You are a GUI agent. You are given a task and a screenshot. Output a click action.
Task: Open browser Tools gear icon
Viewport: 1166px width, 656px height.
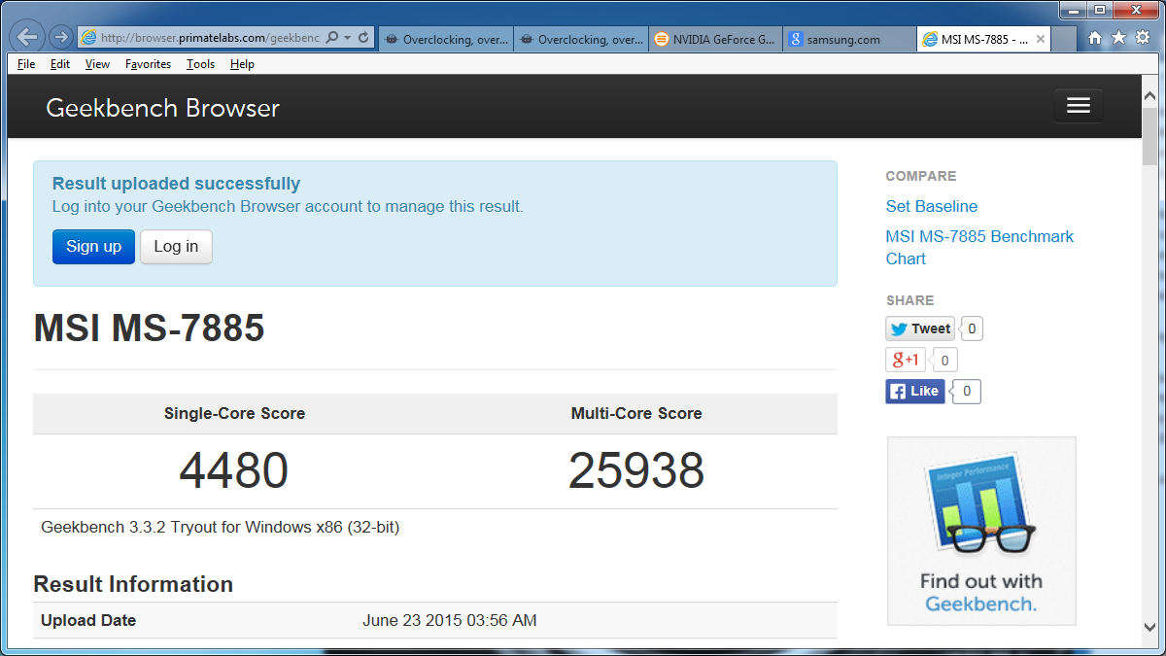(x=1142, y=38)
